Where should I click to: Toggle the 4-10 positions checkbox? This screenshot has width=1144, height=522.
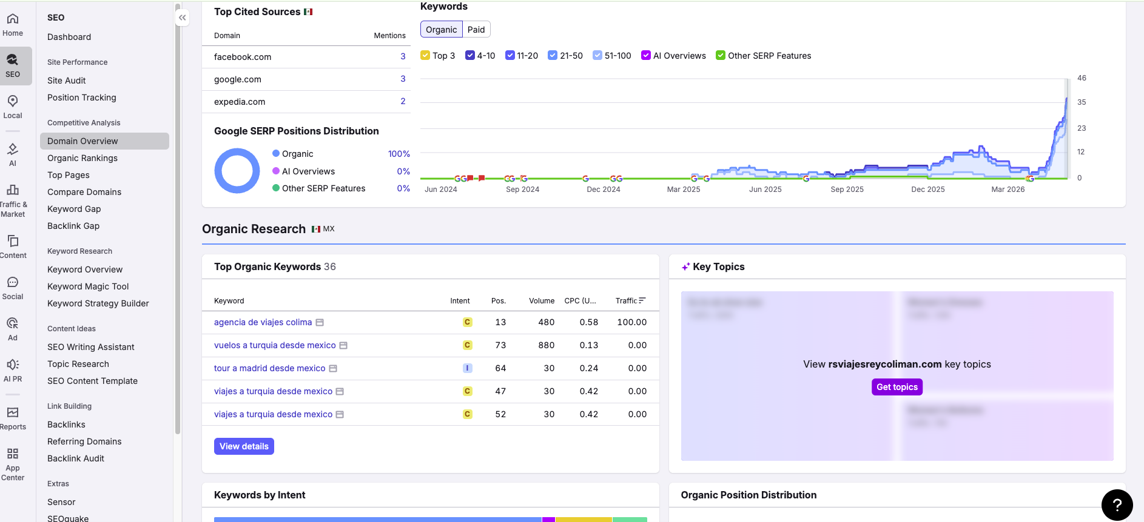pos(470,55)
